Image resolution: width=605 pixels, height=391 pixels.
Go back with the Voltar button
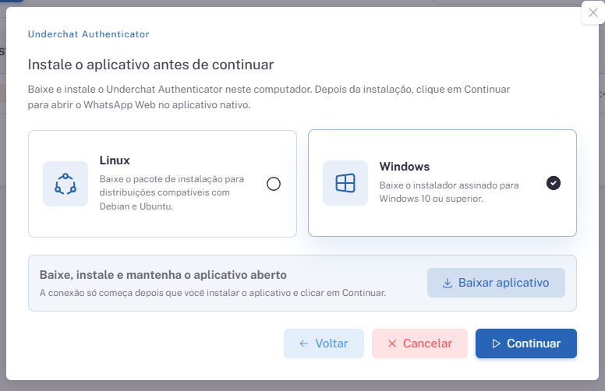[x=324, y=343]
